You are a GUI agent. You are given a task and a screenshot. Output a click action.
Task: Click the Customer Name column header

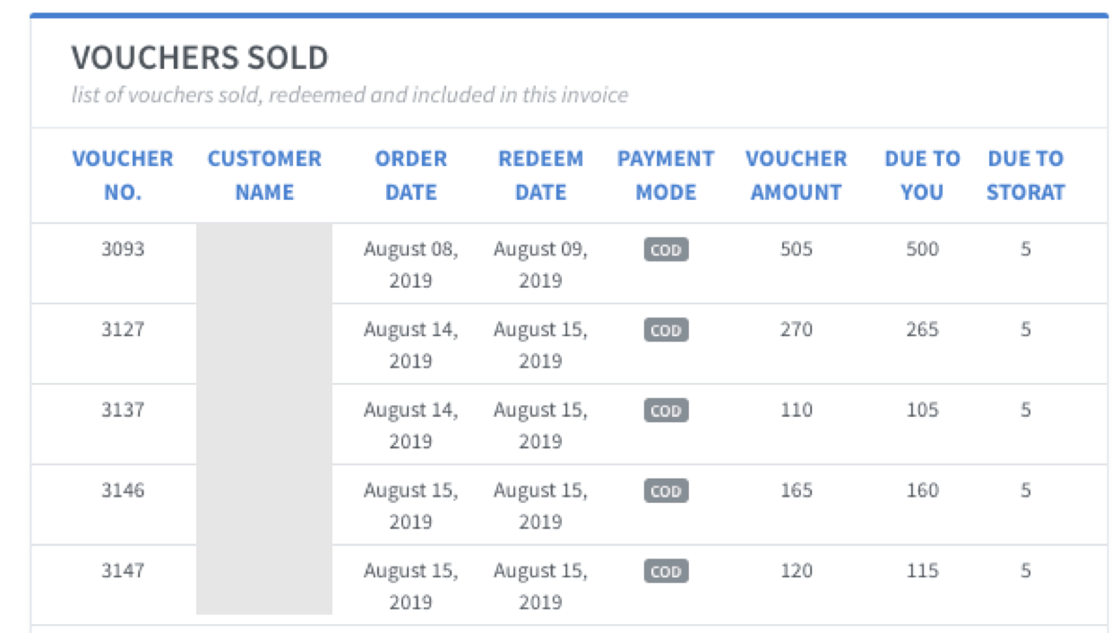[x=264, y=175]
